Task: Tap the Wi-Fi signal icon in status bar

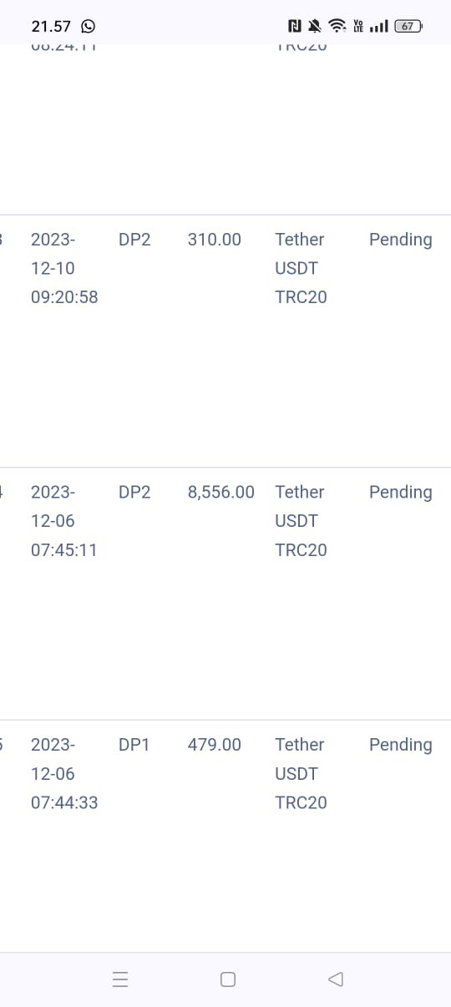Action: (x=337, y=26)
